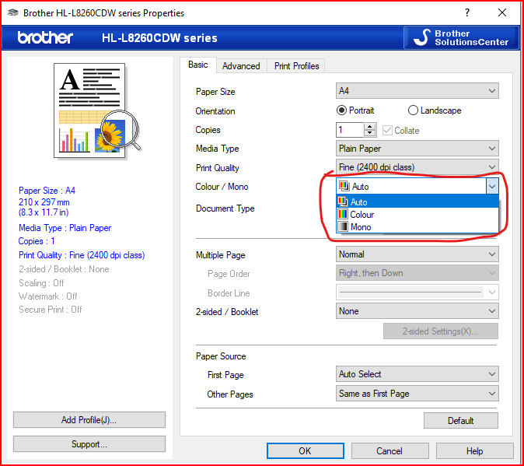
Task: Switch to the Advanced tab
Action: pos(241,66)
